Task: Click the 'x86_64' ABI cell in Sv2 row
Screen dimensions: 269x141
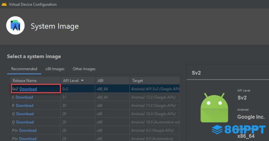Action: (112, 89)
